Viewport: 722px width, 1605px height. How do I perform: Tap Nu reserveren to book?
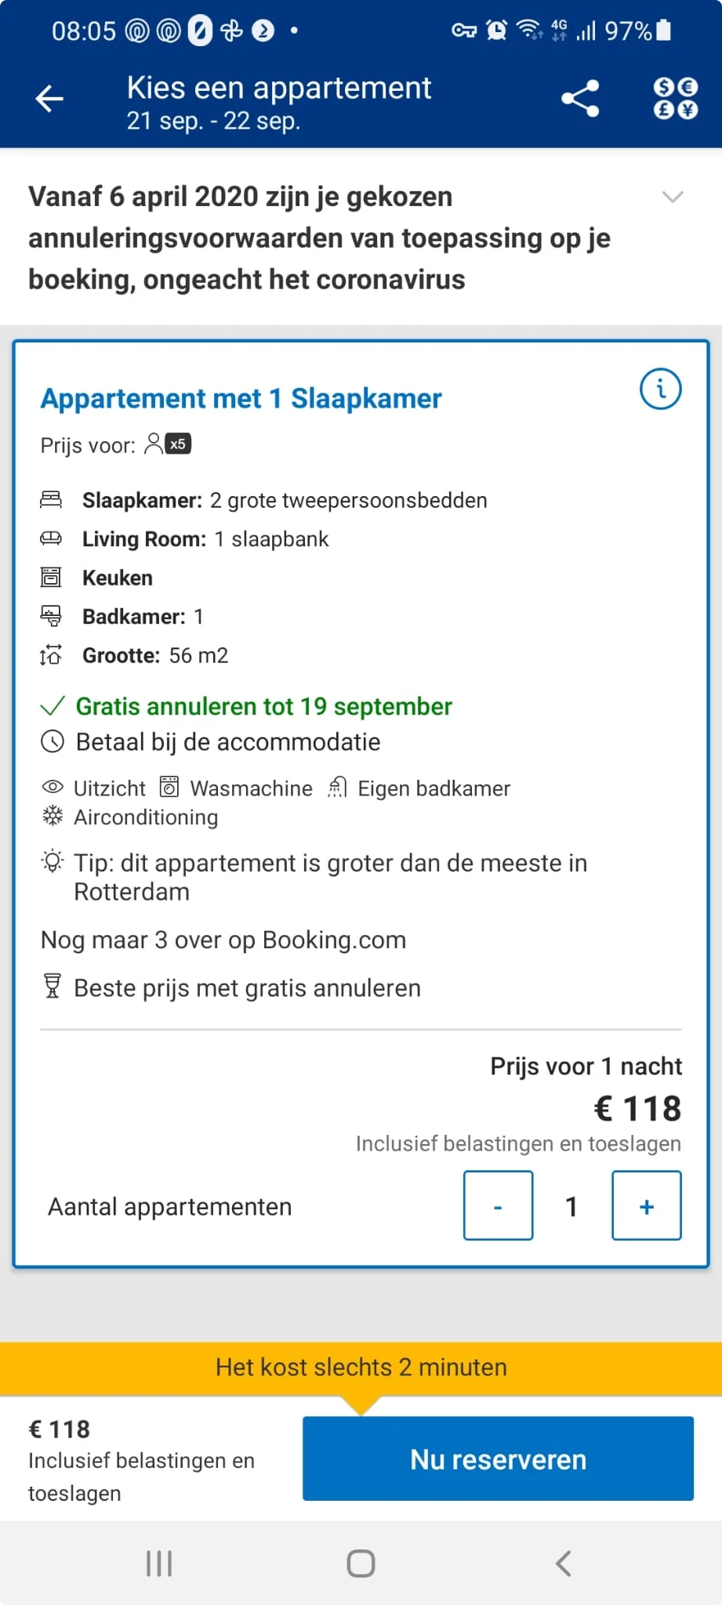point(497,1458)
